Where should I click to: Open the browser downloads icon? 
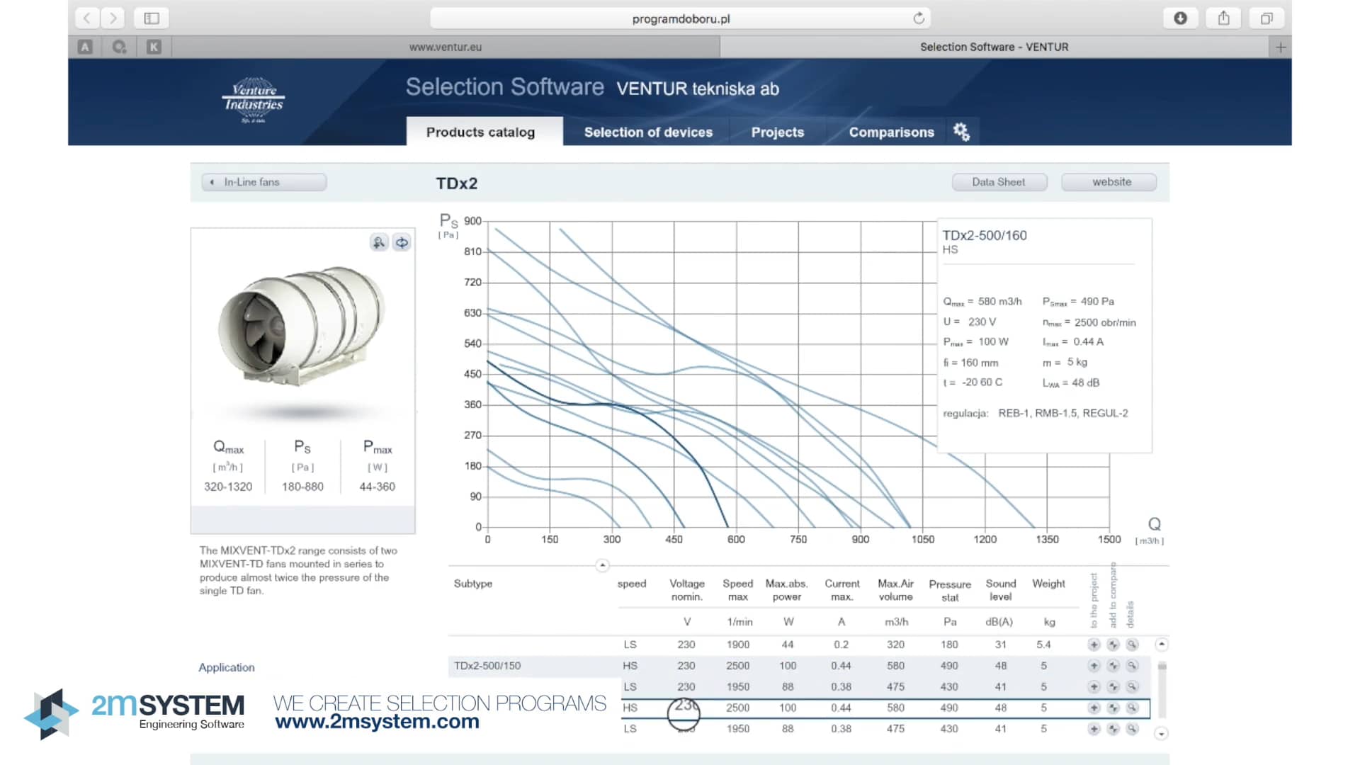[1180, 18]
